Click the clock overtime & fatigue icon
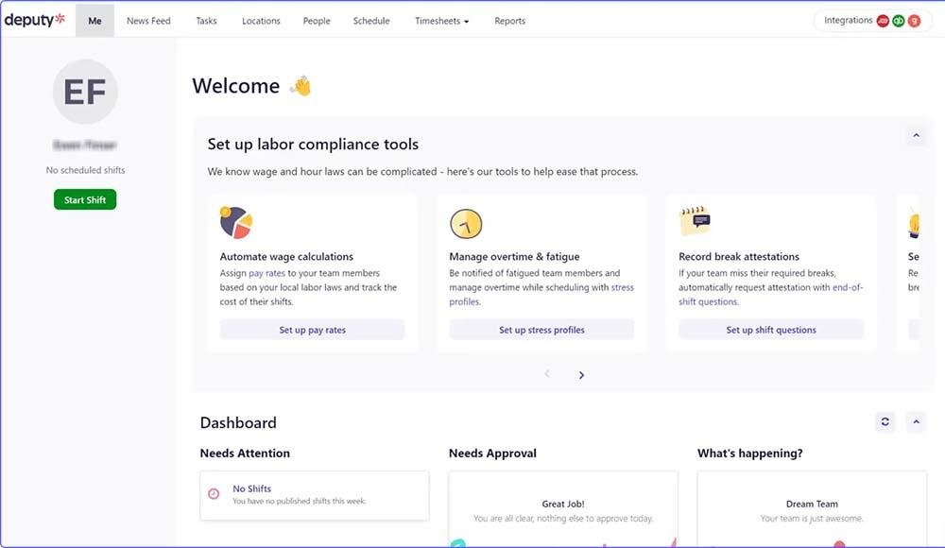 [466, 224]
